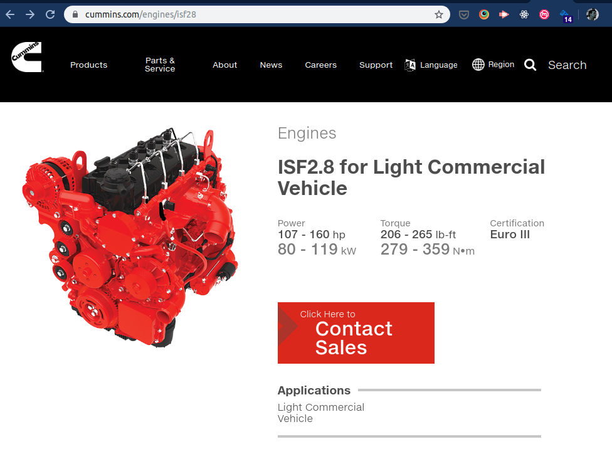Viewport: 612px width, 459px height.
Task: Click the Power label
Action: click(x=291, y=223)
